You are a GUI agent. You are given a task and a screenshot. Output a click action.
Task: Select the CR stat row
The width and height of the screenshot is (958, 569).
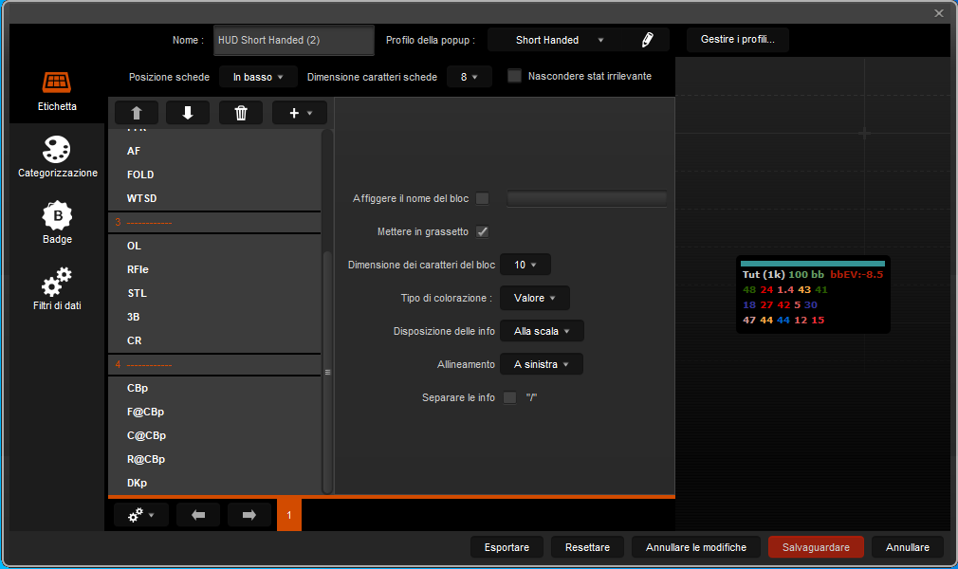[214, 341]
